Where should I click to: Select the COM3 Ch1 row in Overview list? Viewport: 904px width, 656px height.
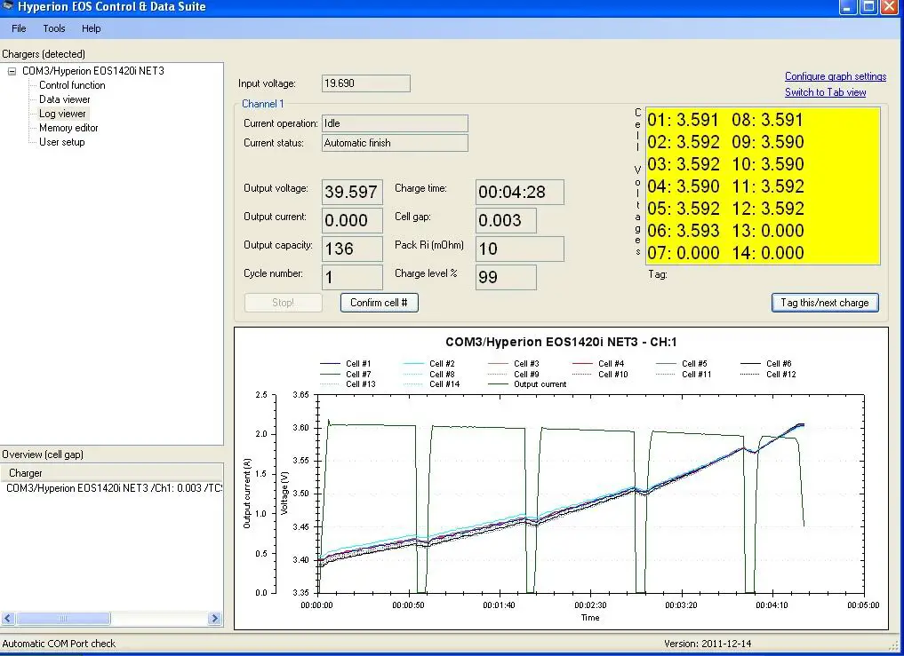pyautogui.click(x=114, y=488)
